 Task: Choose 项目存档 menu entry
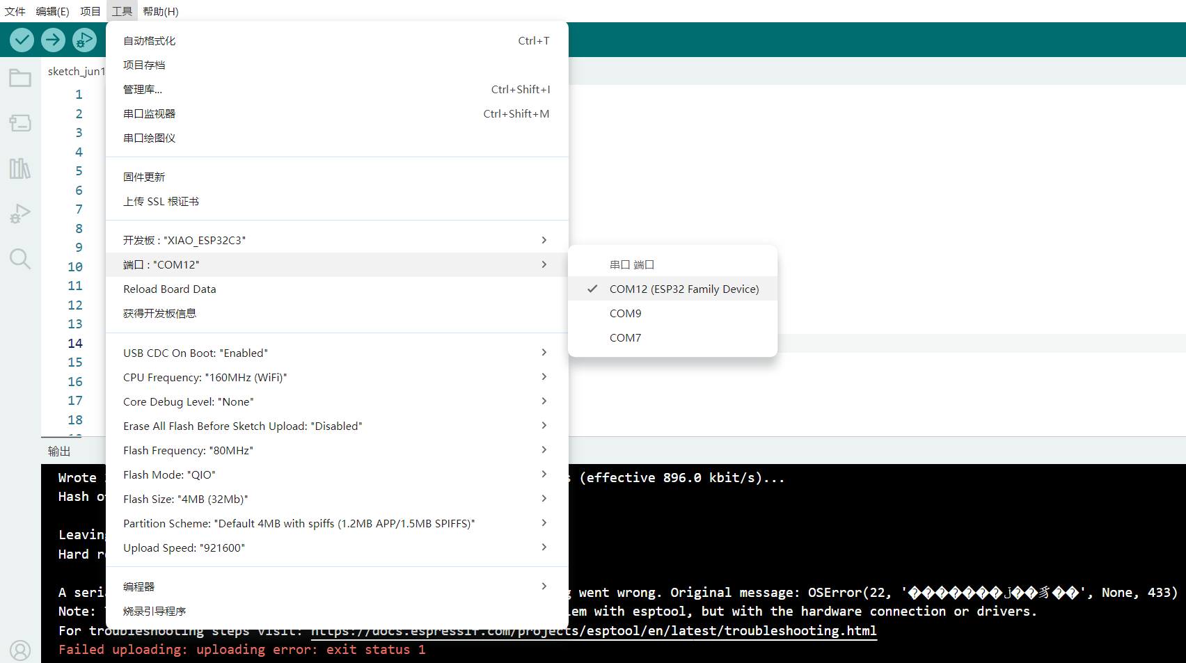click(337, 65)
